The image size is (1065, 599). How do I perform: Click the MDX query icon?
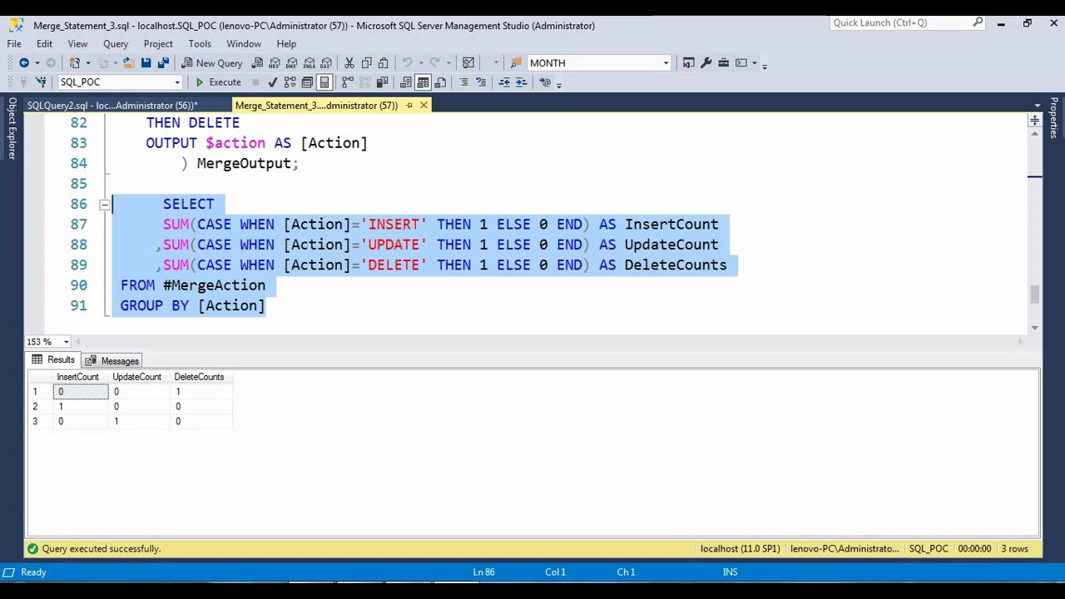pos(274,62)
